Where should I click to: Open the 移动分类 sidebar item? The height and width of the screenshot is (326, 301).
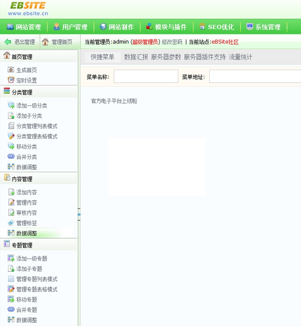[x=26, y=147]
